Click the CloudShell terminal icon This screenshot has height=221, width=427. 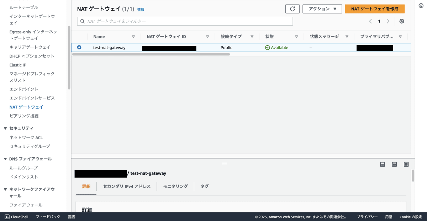click(x=7, y=217)
